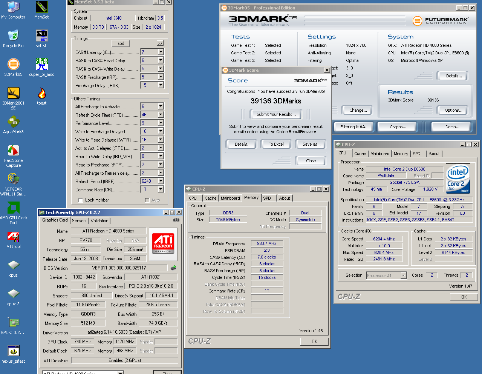Click ATI Radeon logo in GPU-Z

click(x=163, y=244)
